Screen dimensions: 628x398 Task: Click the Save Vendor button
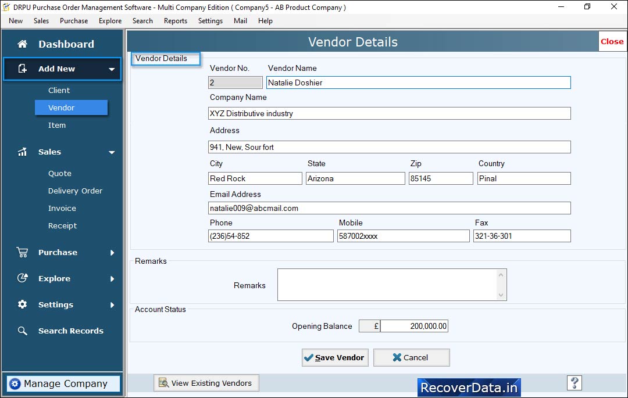[335, 357]
